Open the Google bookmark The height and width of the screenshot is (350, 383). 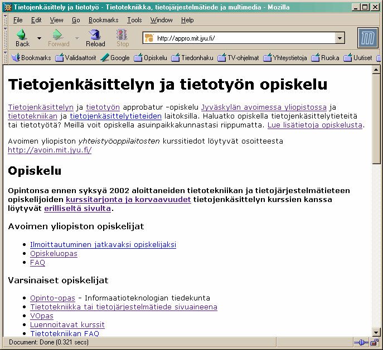115,58
